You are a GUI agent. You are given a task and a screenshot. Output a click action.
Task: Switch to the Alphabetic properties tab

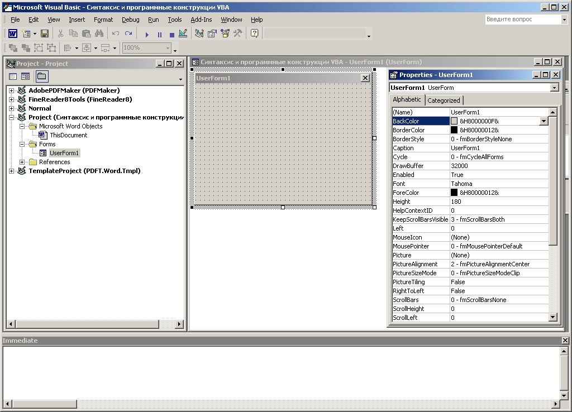point(407,99)
